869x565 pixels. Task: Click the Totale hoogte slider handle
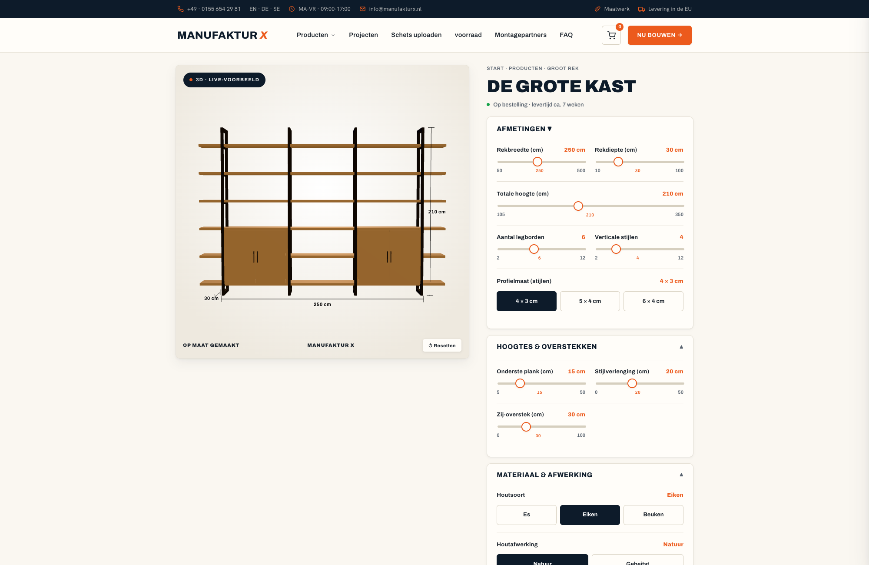[578, 206]
